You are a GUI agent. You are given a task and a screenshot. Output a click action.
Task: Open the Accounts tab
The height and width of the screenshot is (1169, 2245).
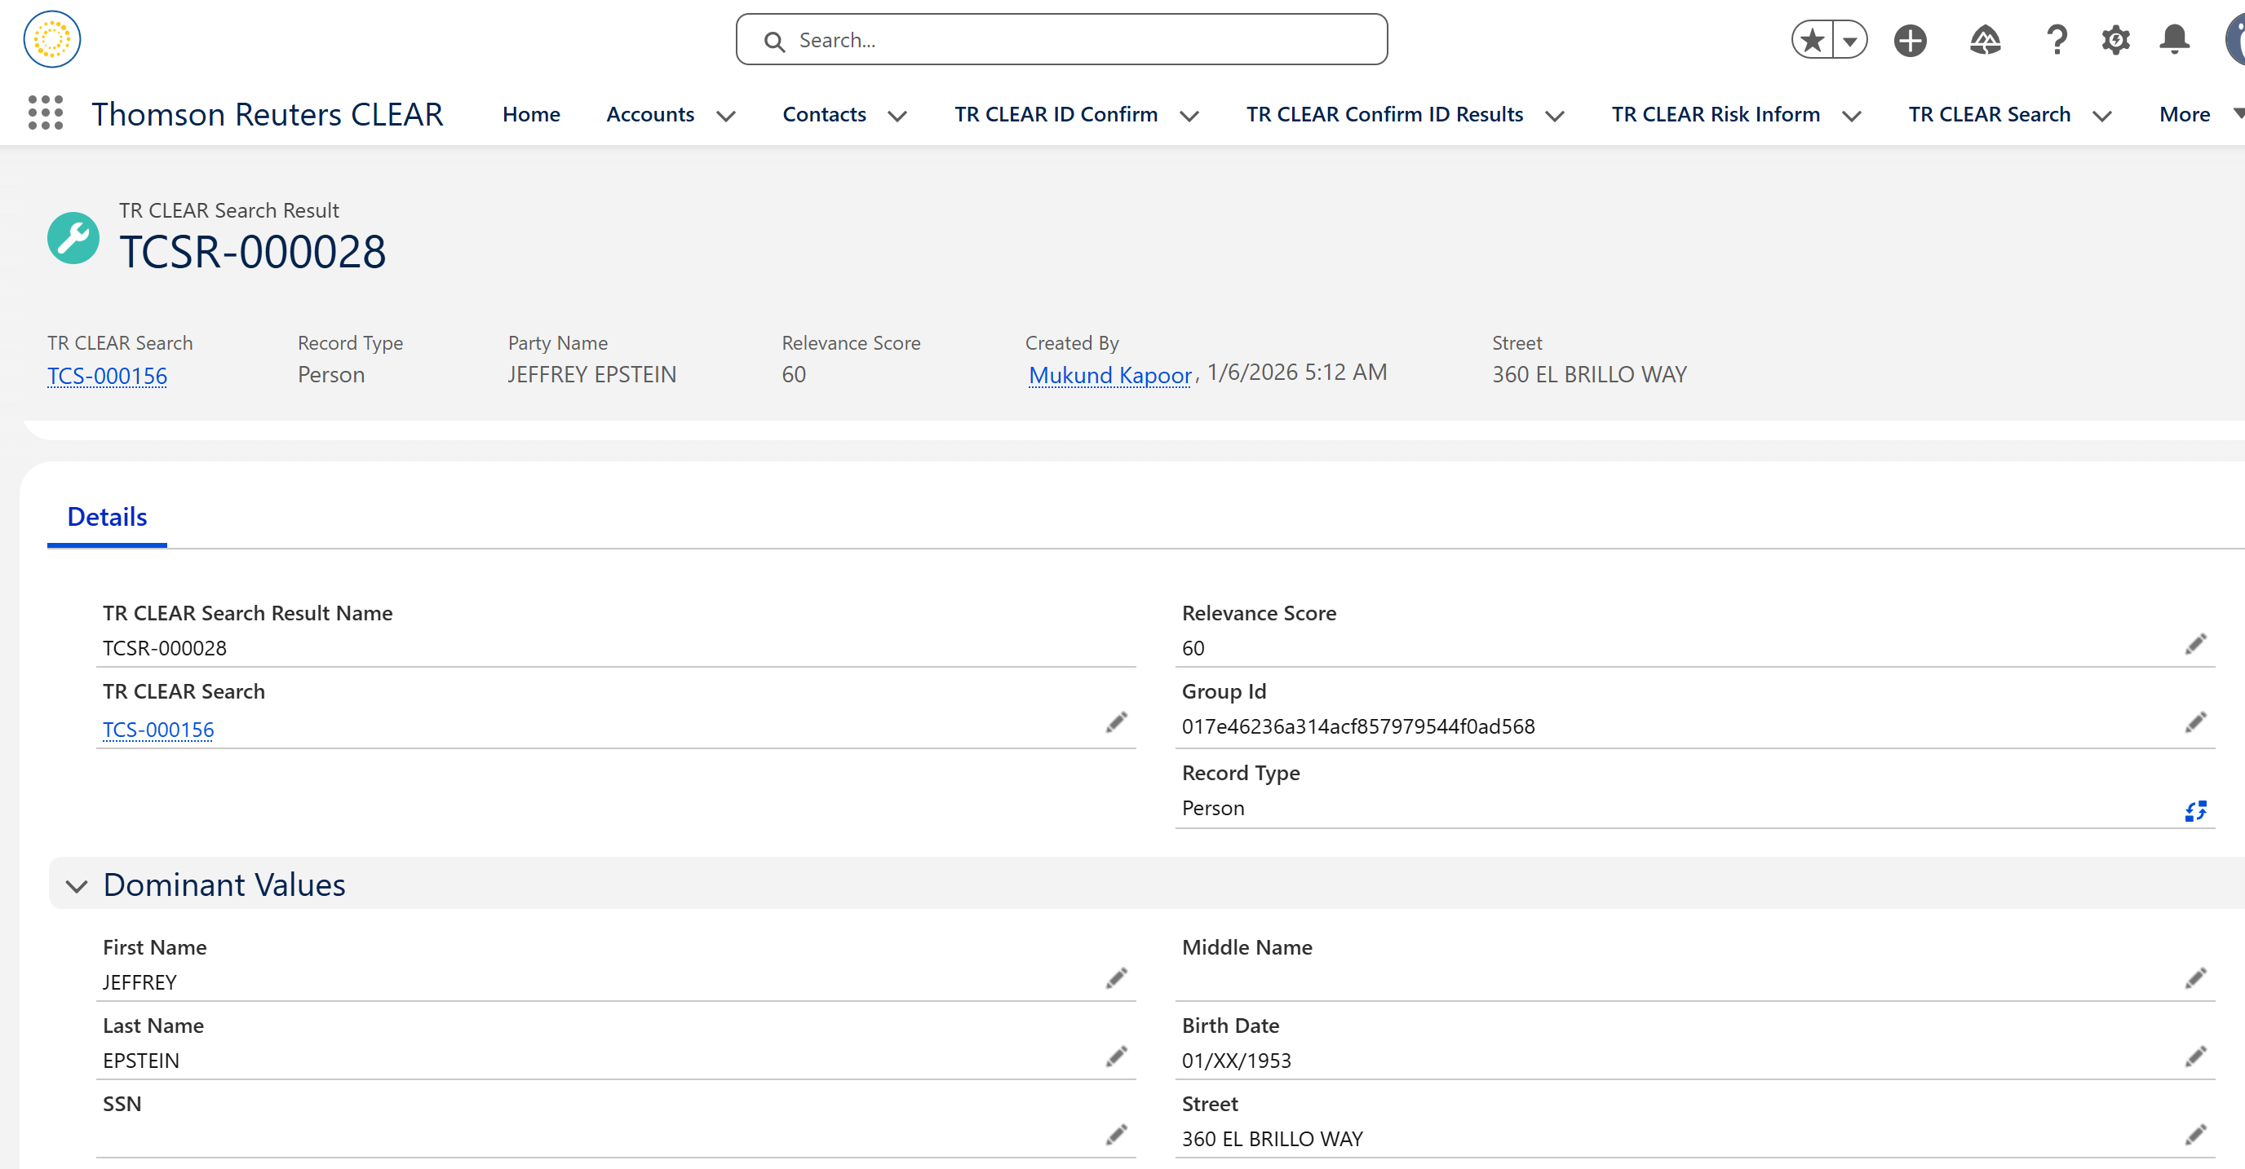click(x=650, y=114)
